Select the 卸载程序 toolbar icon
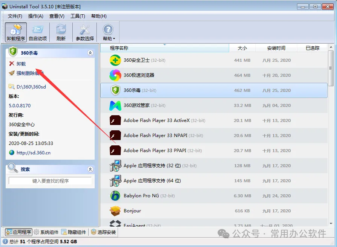 tap(16, 32)
